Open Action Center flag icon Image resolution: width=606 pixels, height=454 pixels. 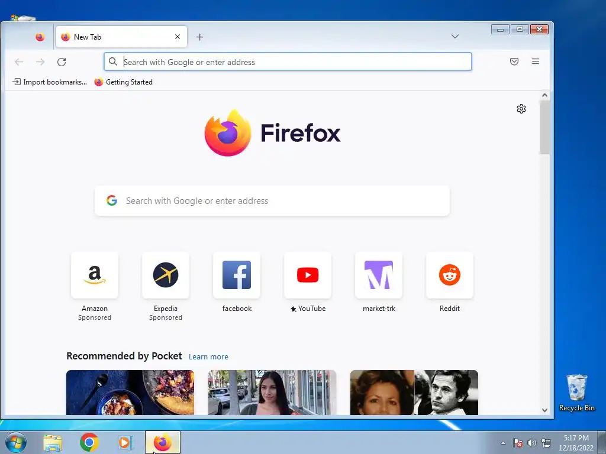point(518,443)
